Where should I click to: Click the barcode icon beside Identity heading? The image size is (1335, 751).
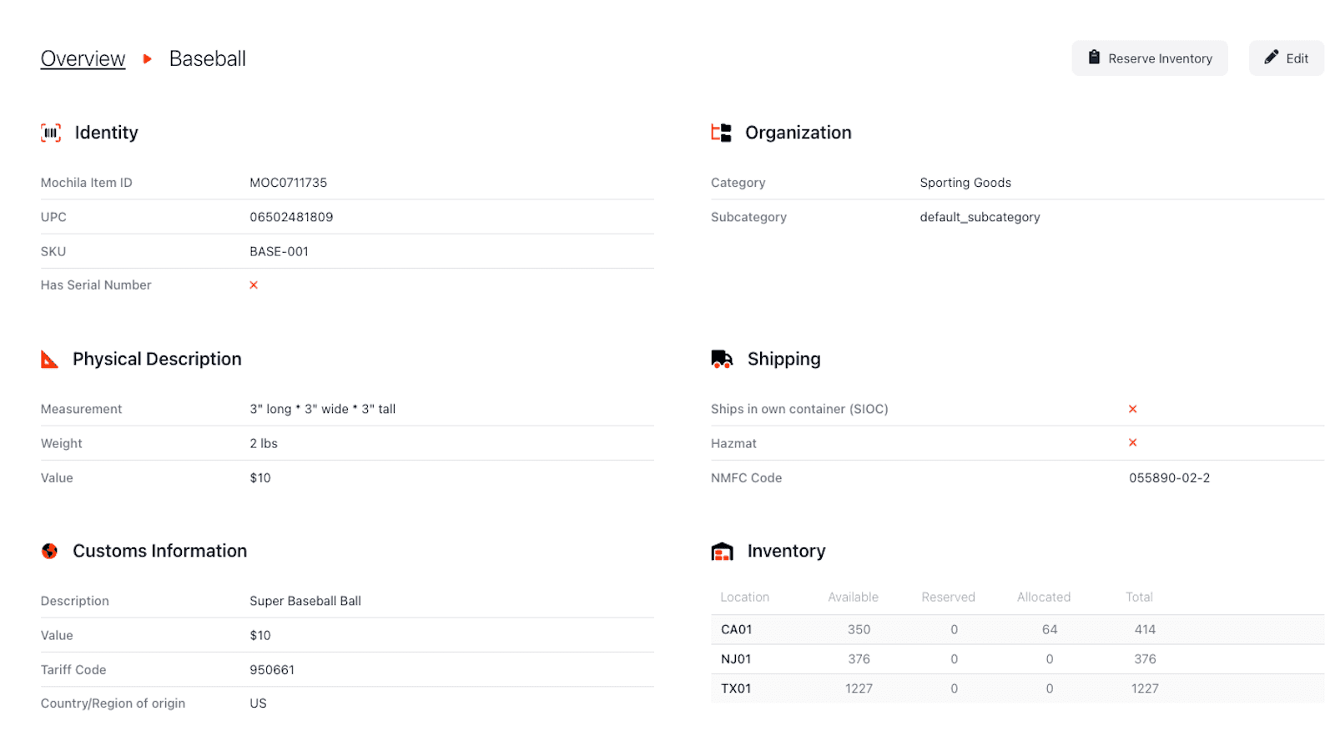click(x=50, y=132)
